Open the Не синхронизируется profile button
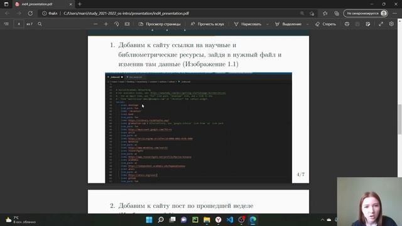Viewport: 402px width, 226px height. pos(366,13)
